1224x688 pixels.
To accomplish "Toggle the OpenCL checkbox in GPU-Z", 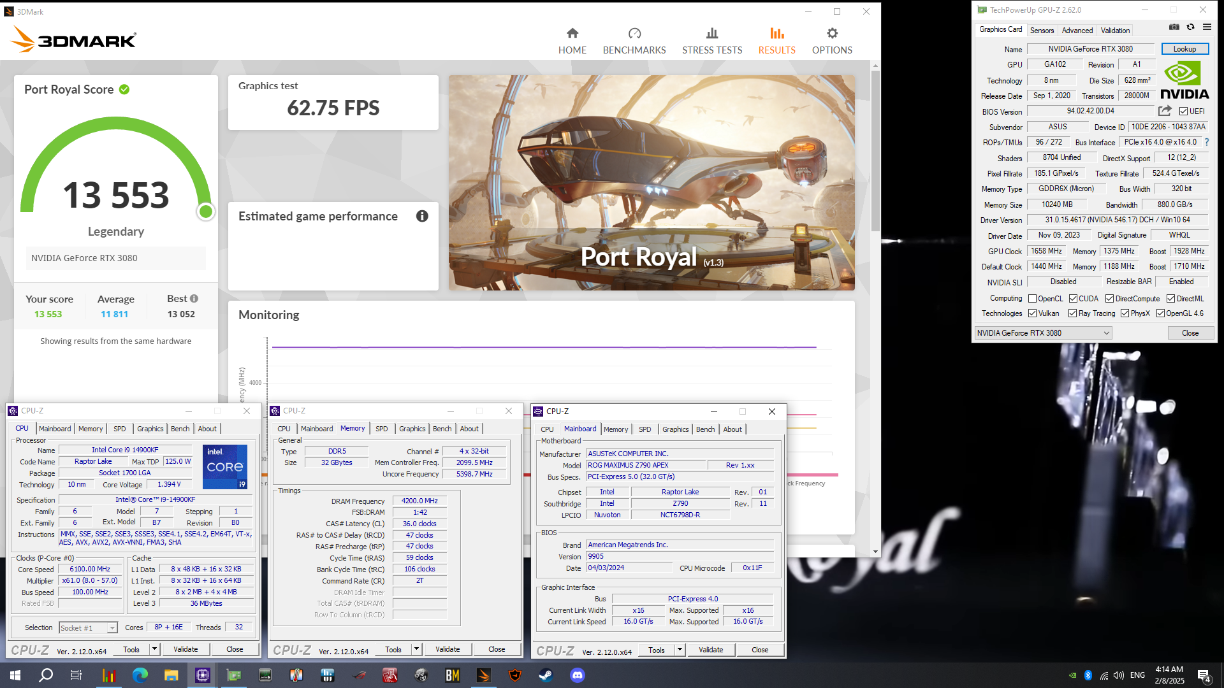I will tap(1032, 299).
